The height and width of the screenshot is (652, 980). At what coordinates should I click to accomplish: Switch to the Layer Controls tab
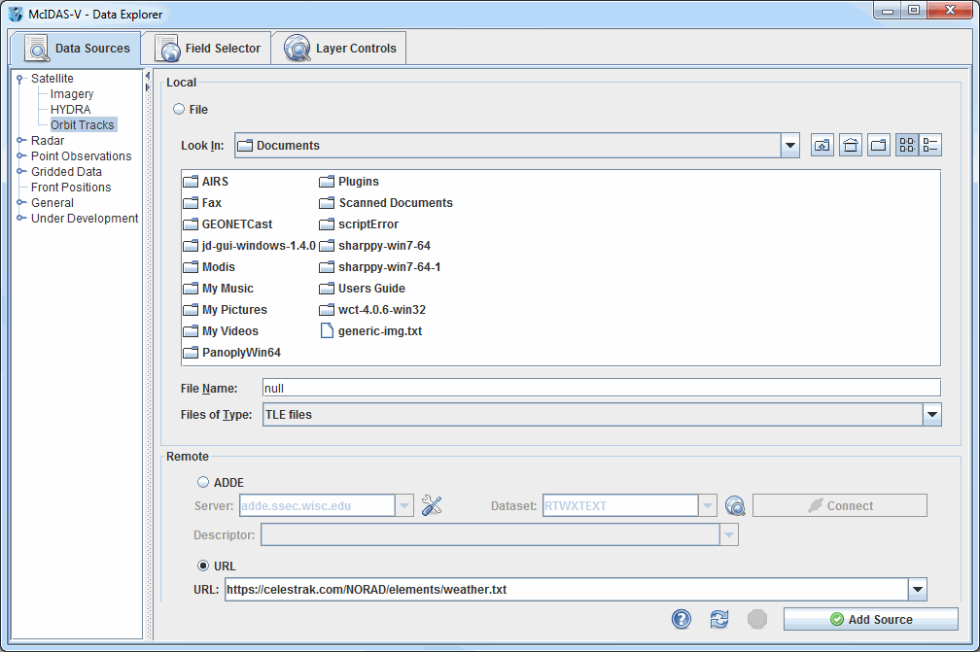[x=338, y=48]
